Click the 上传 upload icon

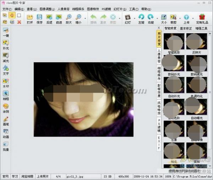click(x=186, y=17)
